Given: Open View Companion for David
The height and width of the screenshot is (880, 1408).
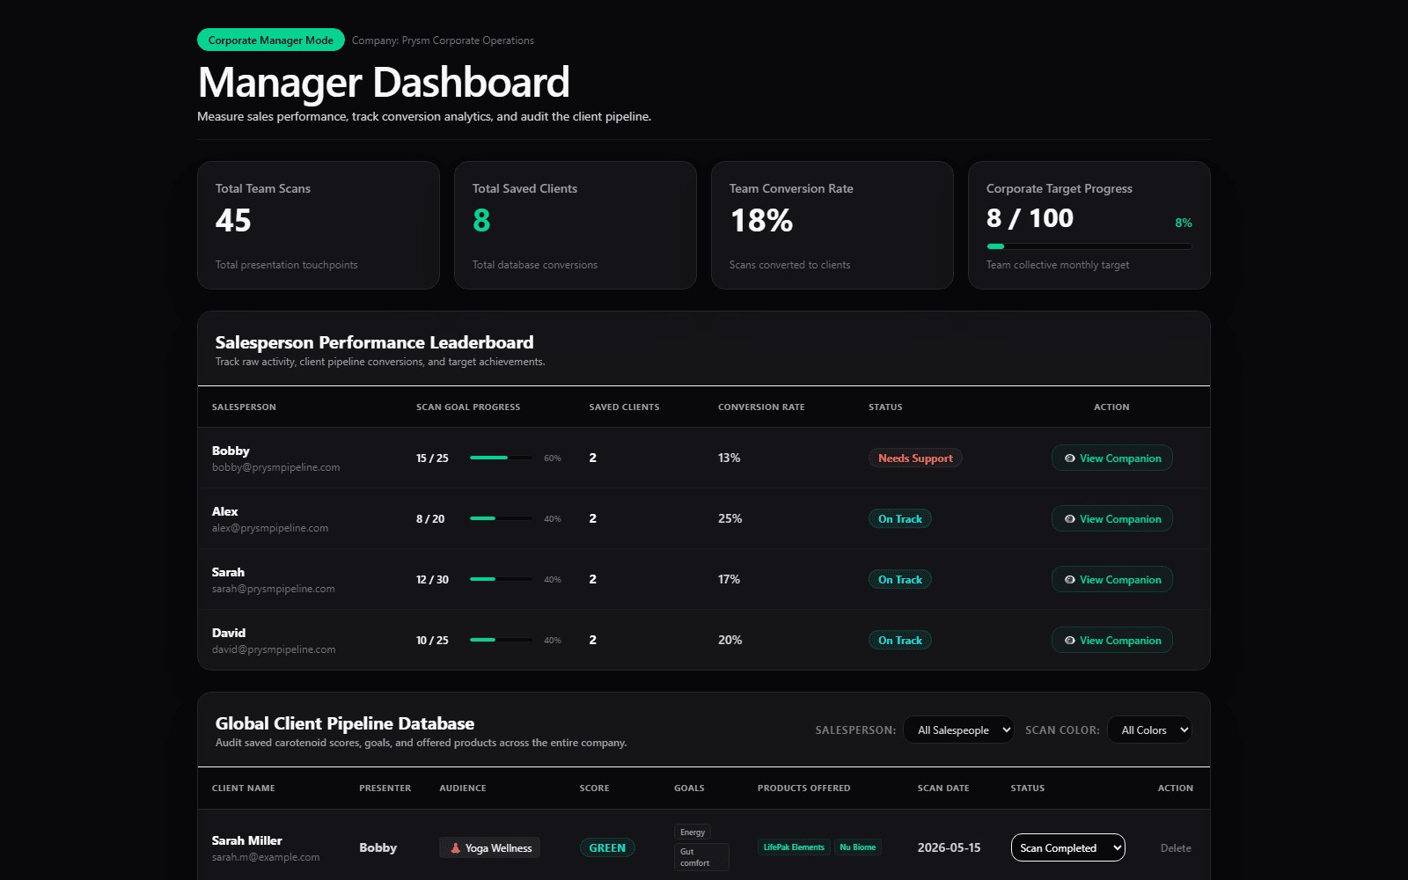Looking at the screenshot, I should 1111,641.
